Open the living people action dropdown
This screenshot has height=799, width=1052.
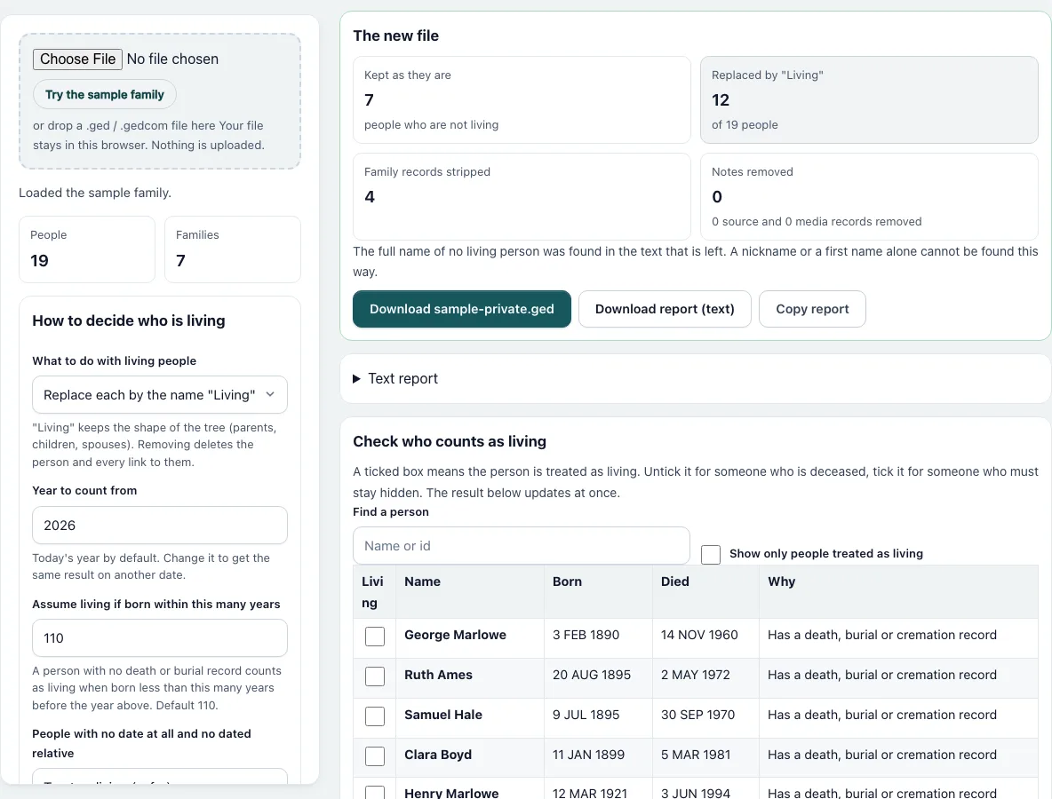160,395
